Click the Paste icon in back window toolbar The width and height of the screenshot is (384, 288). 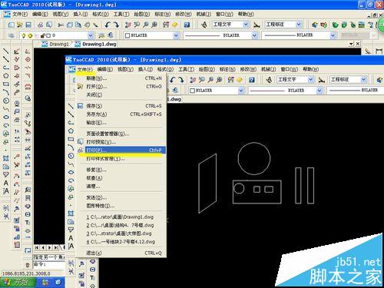78,25
